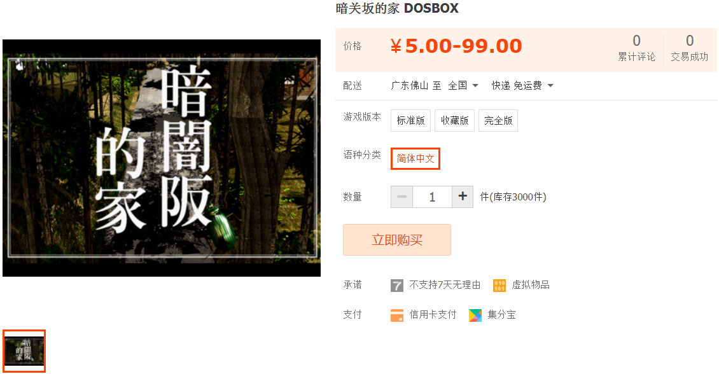This screenshot has height=374, width=719.
Task: Open 累计评论 review count
Action: pos(636,48)
